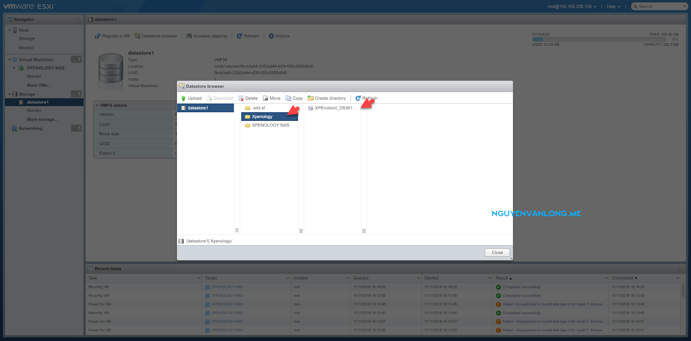Click the grayed-out Download button
The width and height of the screenshot is (691, 341).
220,98
